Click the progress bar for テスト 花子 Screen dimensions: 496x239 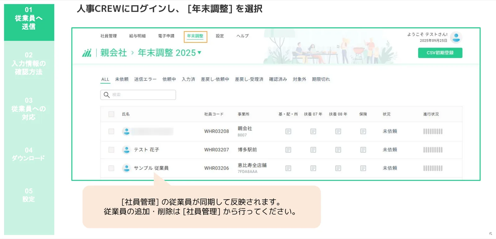pos(433,150)
